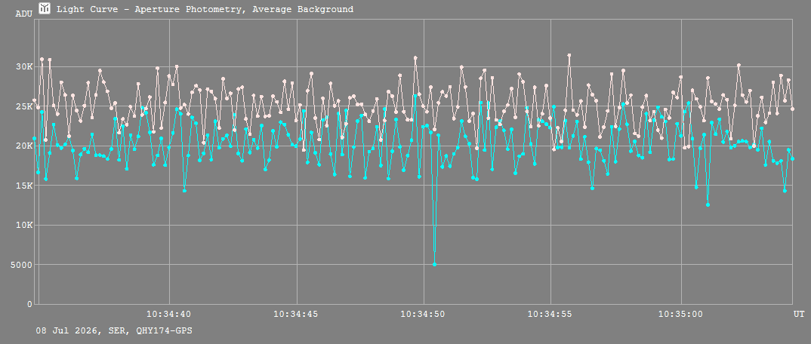Click the 10:34:55 time label

tap(550, 314)
